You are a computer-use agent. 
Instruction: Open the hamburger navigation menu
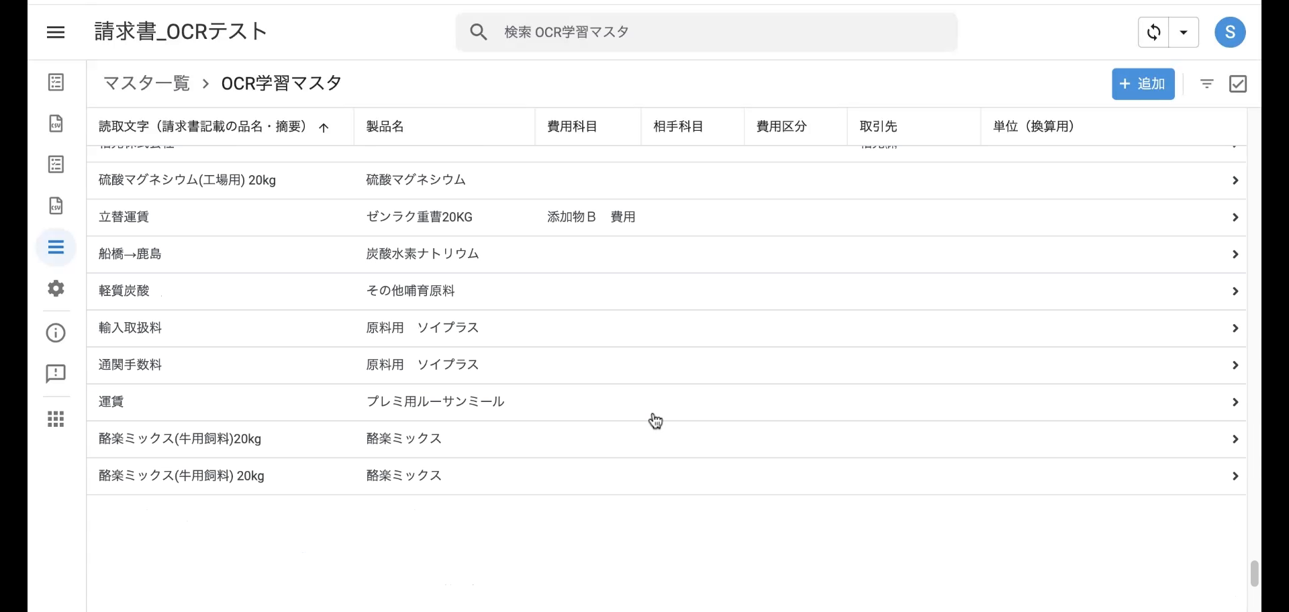pos(56,32)
